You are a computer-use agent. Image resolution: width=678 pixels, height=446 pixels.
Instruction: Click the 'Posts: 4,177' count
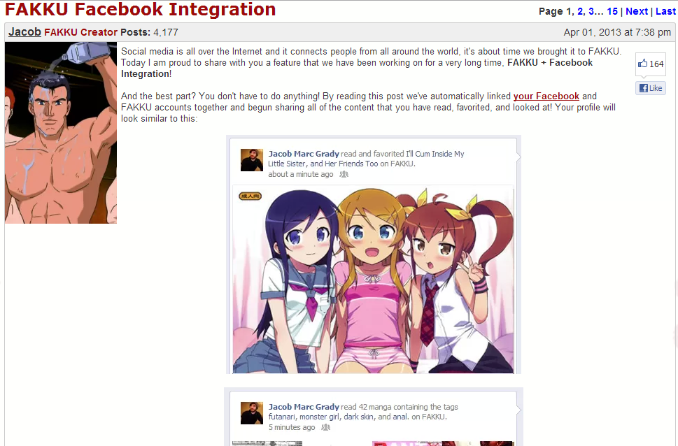[x=149, y=32]
